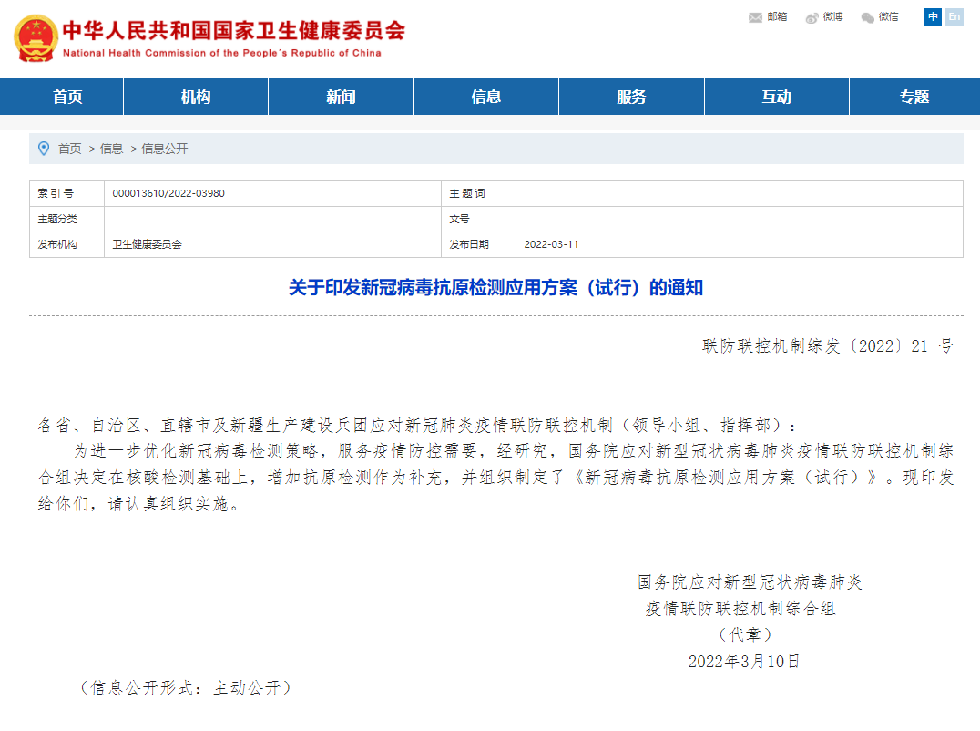Click the national emblem logo
980x731 pixels.
(x=36, y=36)
